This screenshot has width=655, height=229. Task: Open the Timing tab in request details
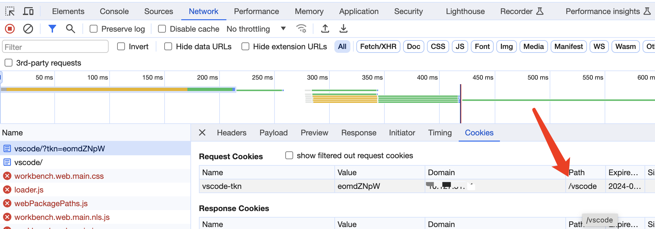point(440,133)
